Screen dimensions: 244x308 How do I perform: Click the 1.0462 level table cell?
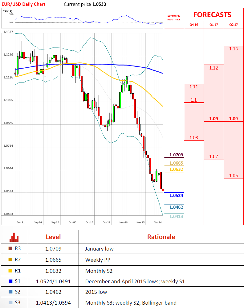pos(53,292)
